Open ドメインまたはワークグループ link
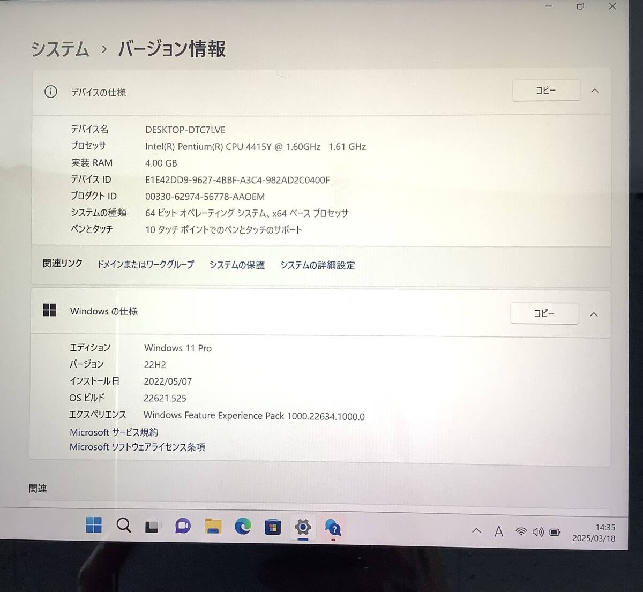Viewport: 643px width, 592px height. [145, 265]
